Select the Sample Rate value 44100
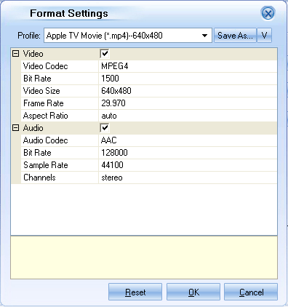Screen dimensions: 288x307 coord(188,165)
